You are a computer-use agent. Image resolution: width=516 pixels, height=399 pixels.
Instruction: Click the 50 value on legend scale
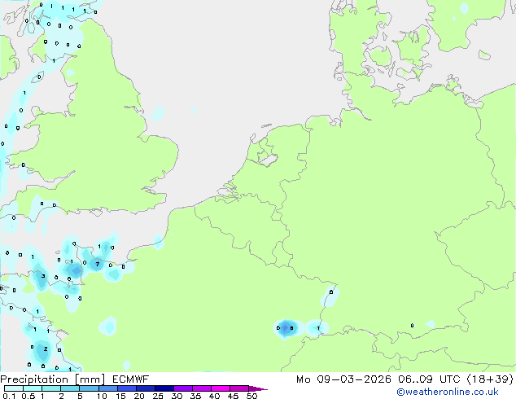tap(252, 397)
